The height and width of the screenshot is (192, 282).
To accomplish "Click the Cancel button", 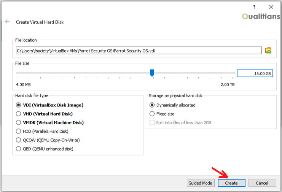I will (262, 183).
